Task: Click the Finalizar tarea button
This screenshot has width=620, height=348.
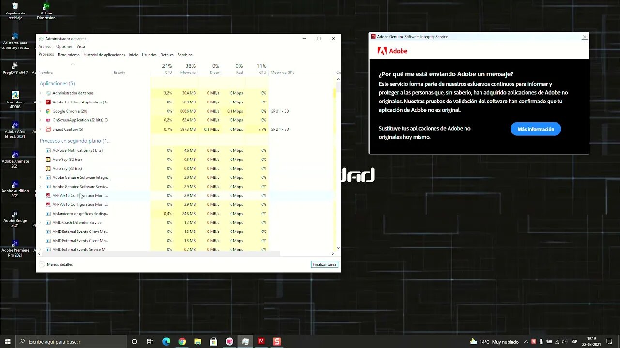Action: pyautogui.click(x=325, y=264)
